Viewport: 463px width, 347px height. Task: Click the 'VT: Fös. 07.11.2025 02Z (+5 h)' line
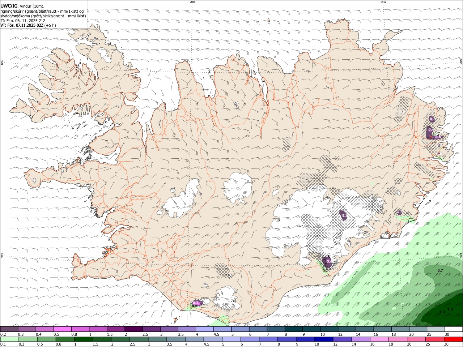point(28,25)
